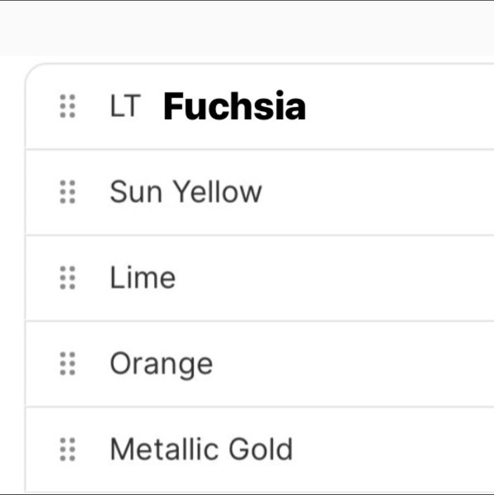
Task: Click the white strip above the list
Action: [x=247, y=59]
